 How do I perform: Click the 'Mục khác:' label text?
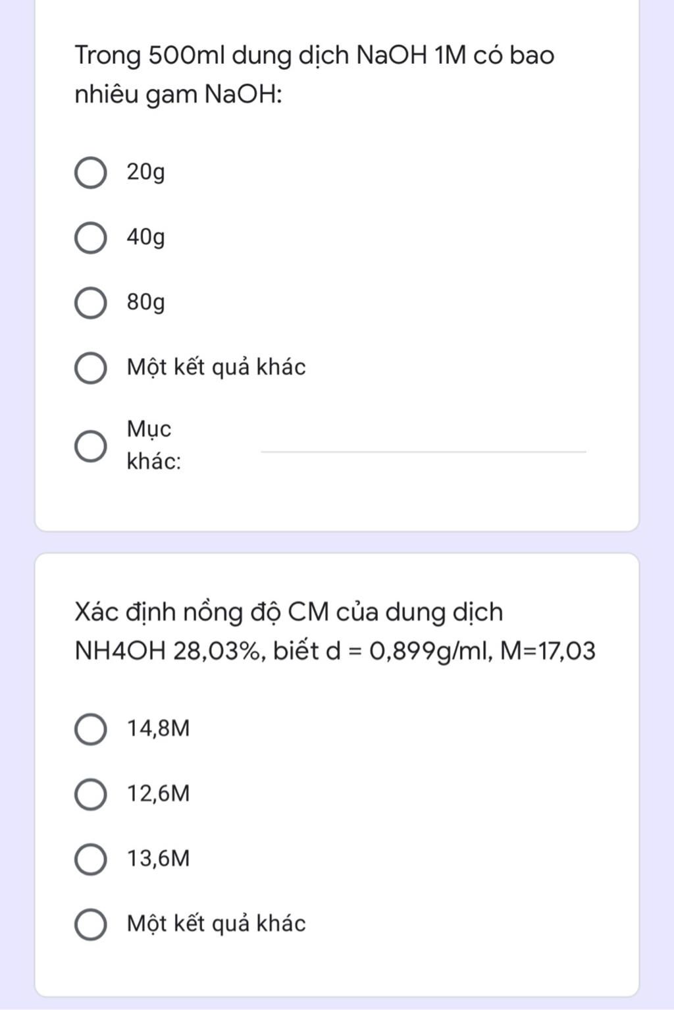click(x=154, y=445)
